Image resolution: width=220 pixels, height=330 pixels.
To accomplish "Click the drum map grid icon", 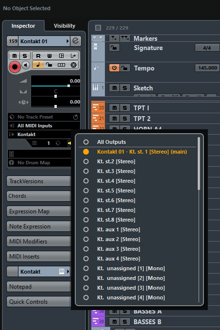I will click(x=34, y=143).
